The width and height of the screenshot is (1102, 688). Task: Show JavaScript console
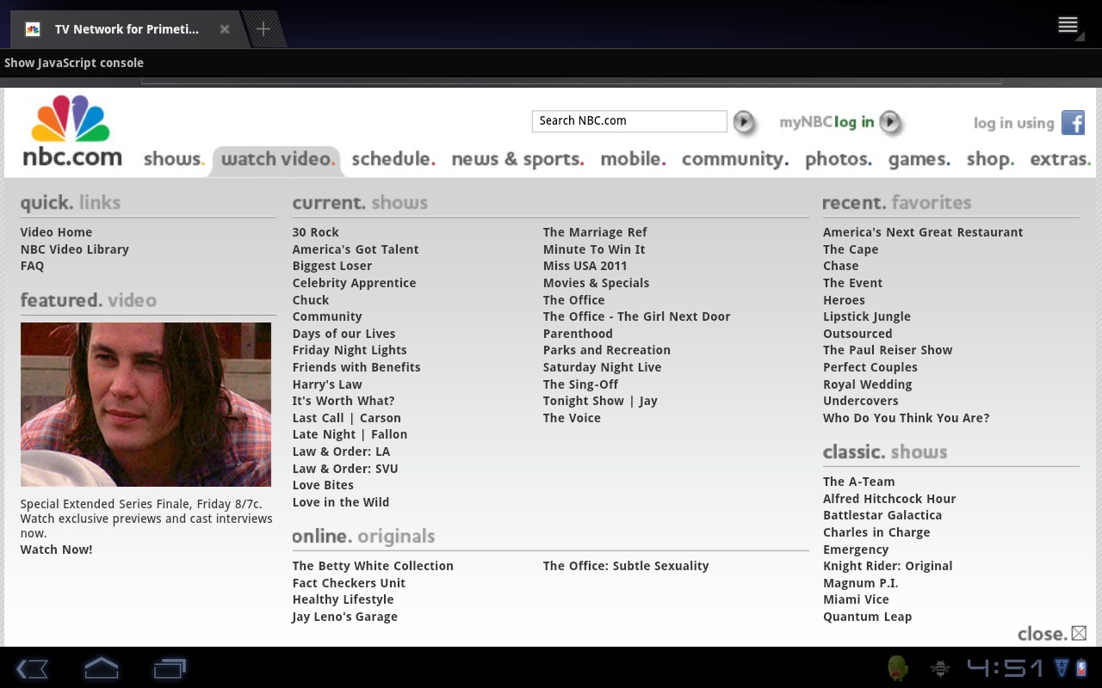(74, 63)
